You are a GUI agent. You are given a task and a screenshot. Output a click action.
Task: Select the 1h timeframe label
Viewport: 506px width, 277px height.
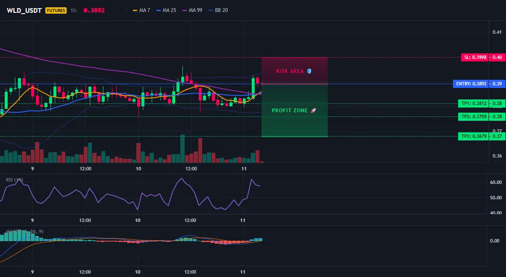coord(74,10)
